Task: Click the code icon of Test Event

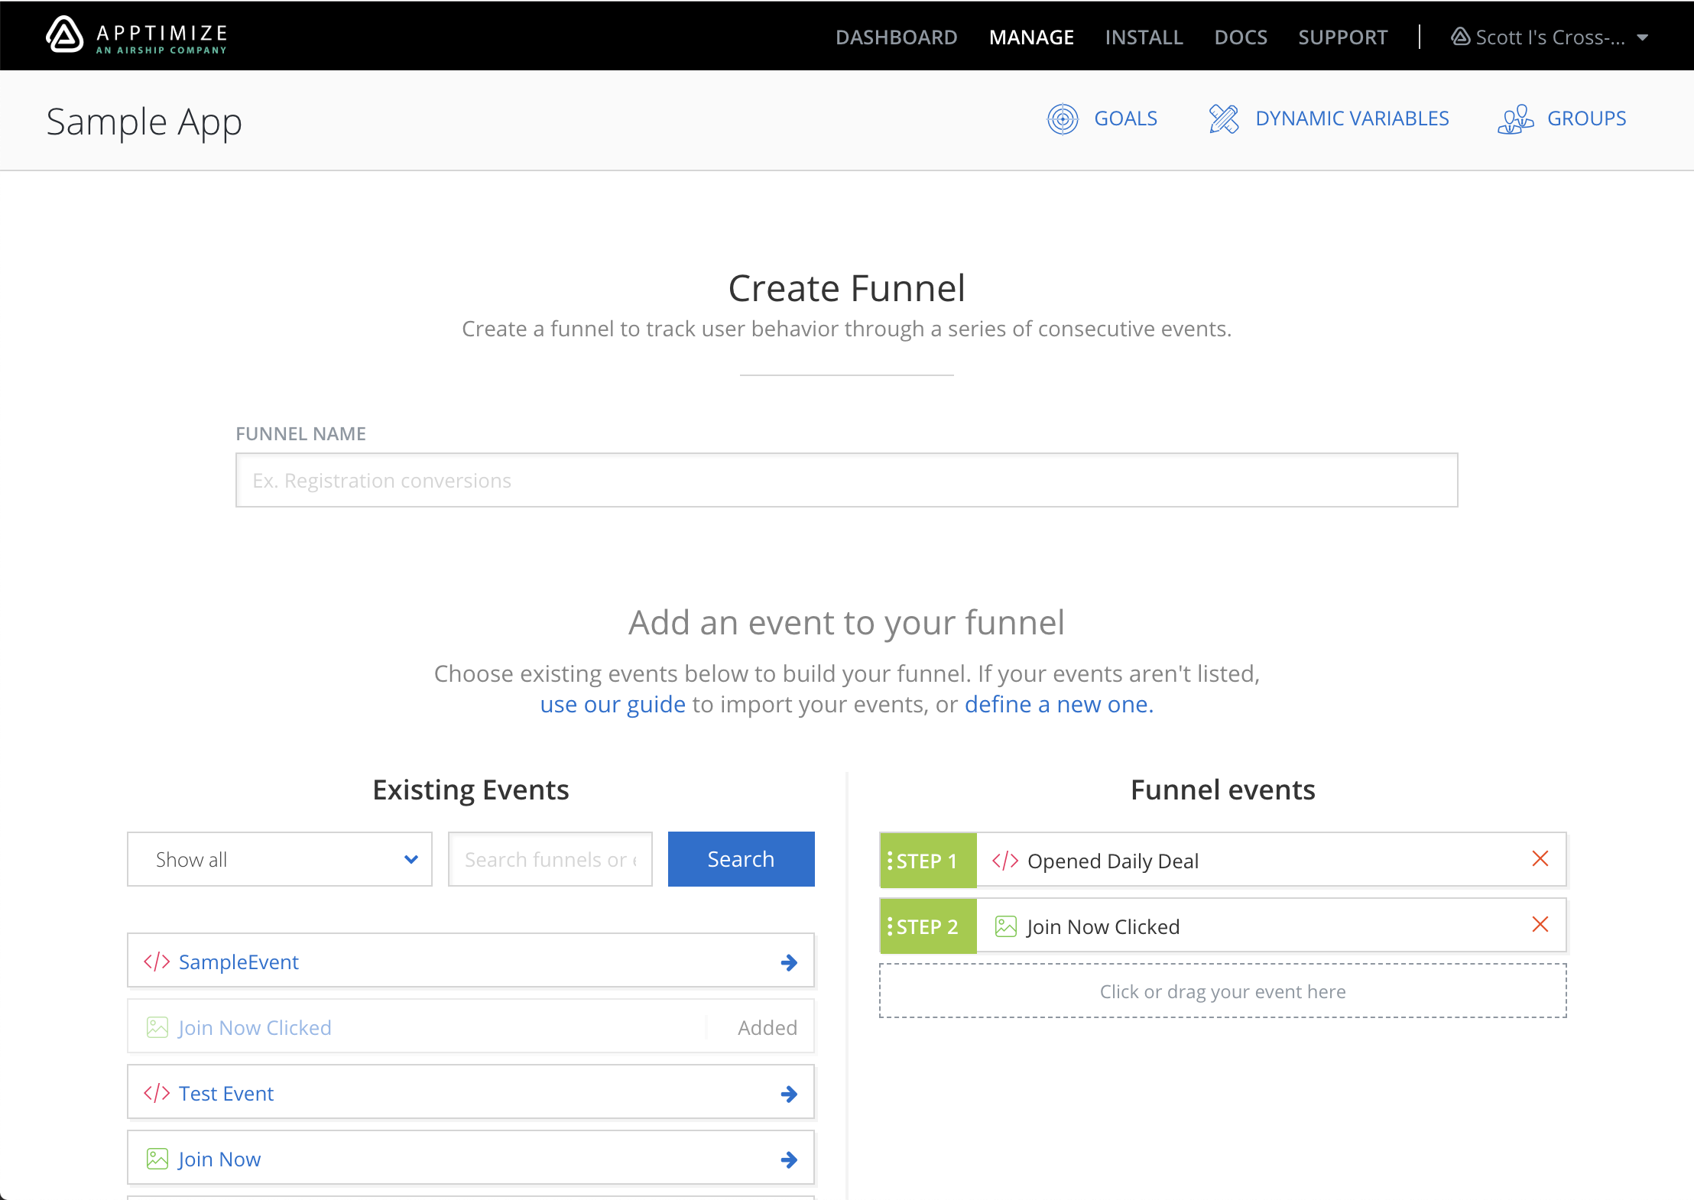Action: [157, 1093]
